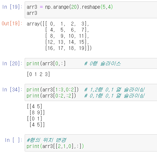Click the first output row [[4 5]
Viewport: 157px width, 157px height.
pos(35,106)
